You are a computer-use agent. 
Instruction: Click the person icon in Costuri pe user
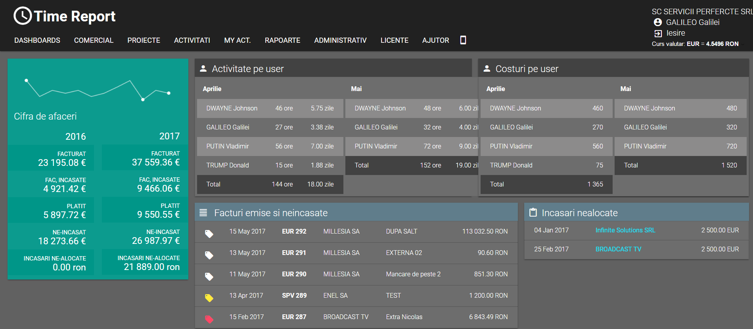pyautogui.click(x=487, y=69)
